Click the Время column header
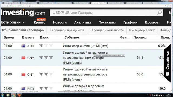 pos(9,37)
